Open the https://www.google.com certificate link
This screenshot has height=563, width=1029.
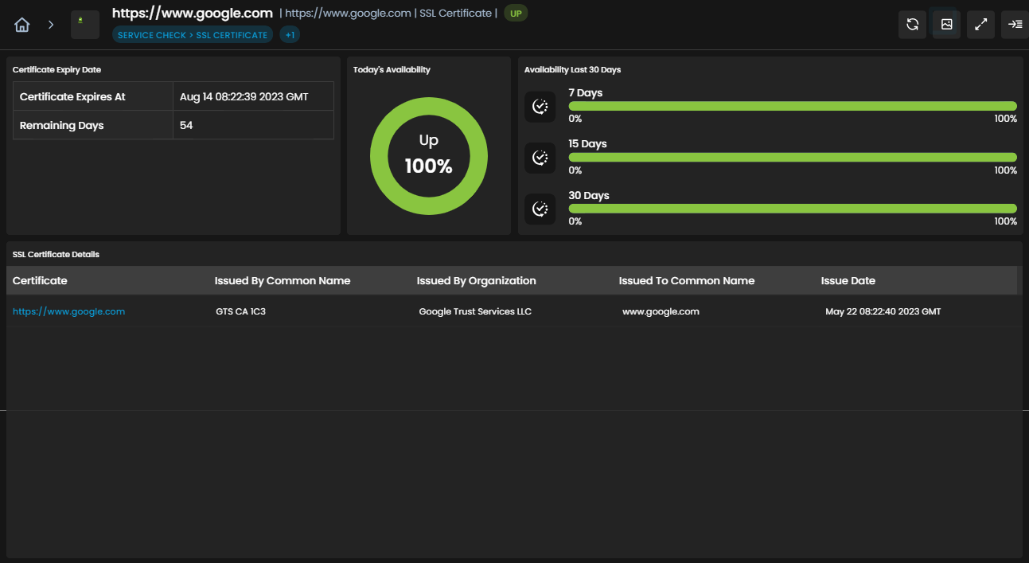tap(68, 311)
